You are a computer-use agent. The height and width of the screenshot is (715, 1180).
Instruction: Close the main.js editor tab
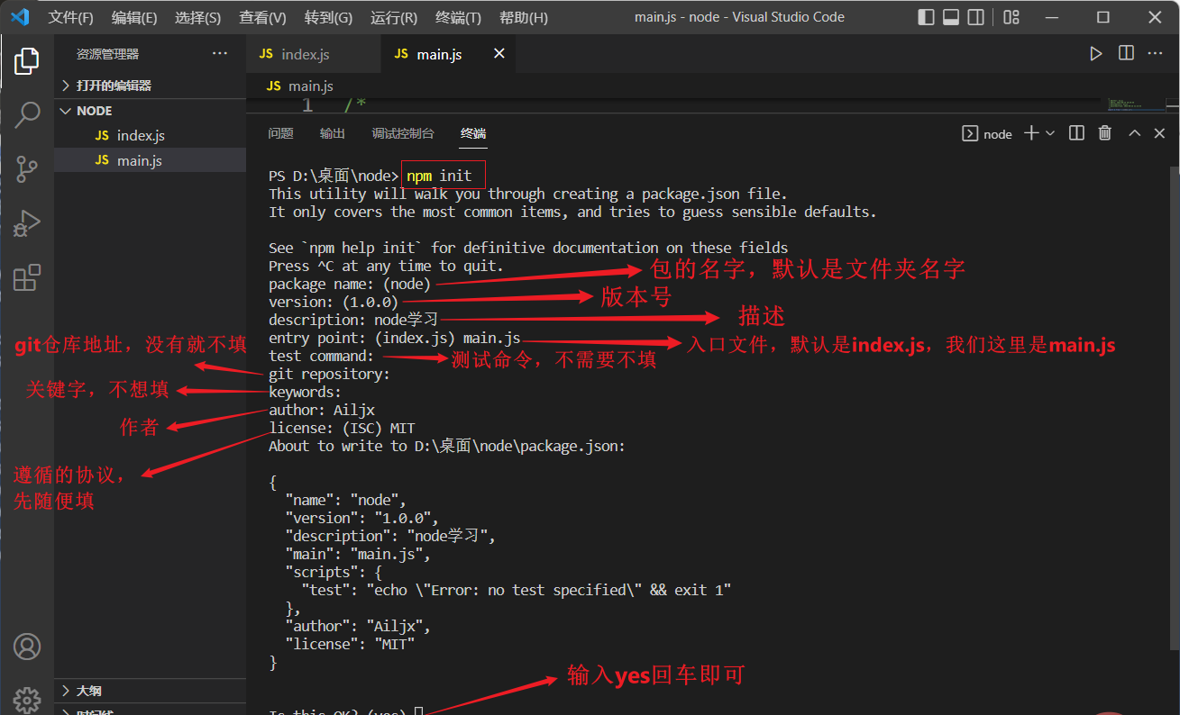tap(499, 54)
